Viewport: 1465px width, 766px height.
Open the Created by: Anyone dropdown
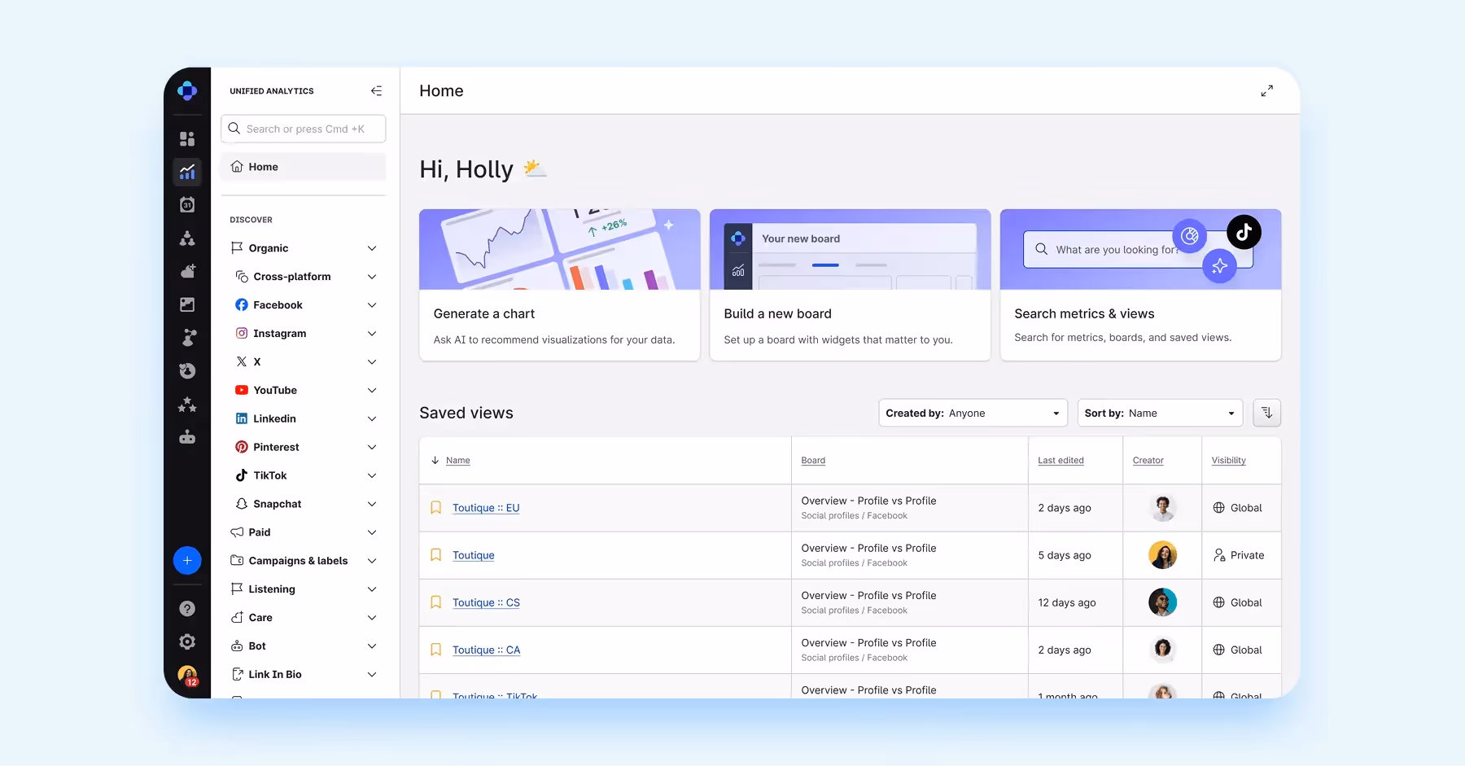click(x=972, y=413)
